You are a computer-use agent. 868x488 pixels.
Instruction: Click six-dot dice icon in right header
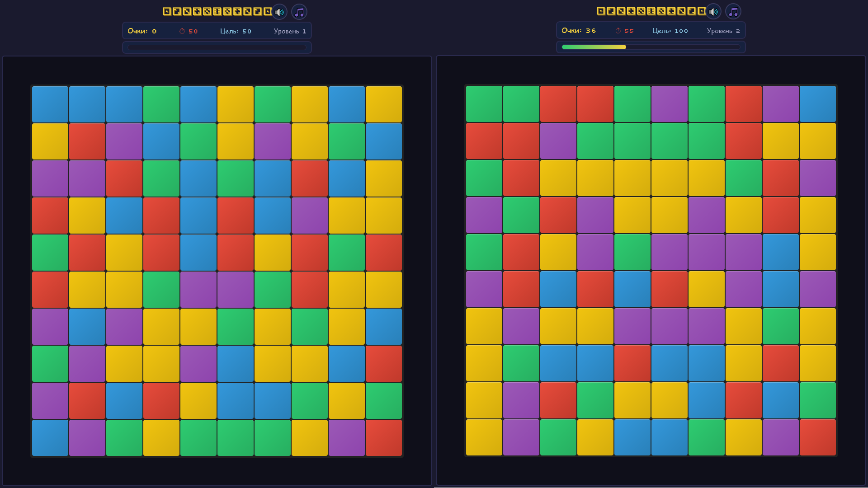pyautogui.click(x=651, y=11)
